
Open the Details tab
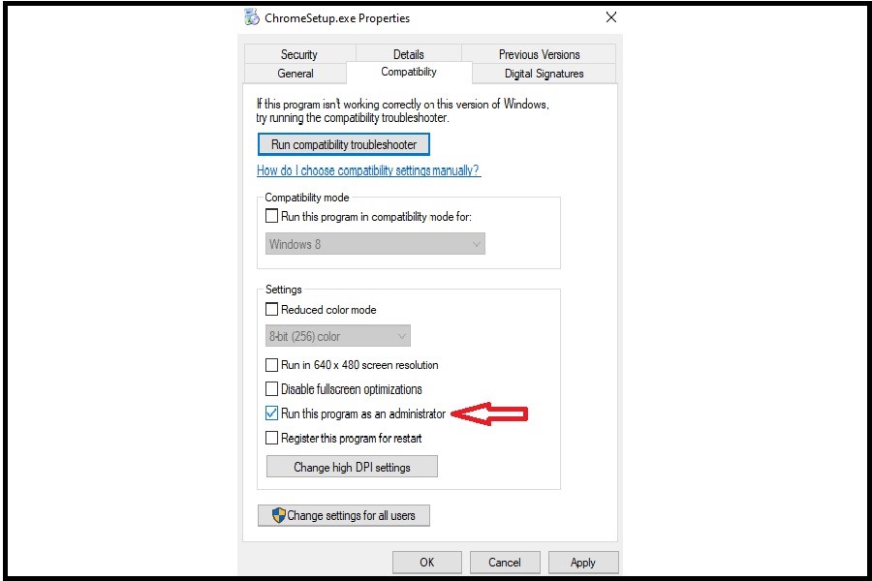click(x=408, y=54)
